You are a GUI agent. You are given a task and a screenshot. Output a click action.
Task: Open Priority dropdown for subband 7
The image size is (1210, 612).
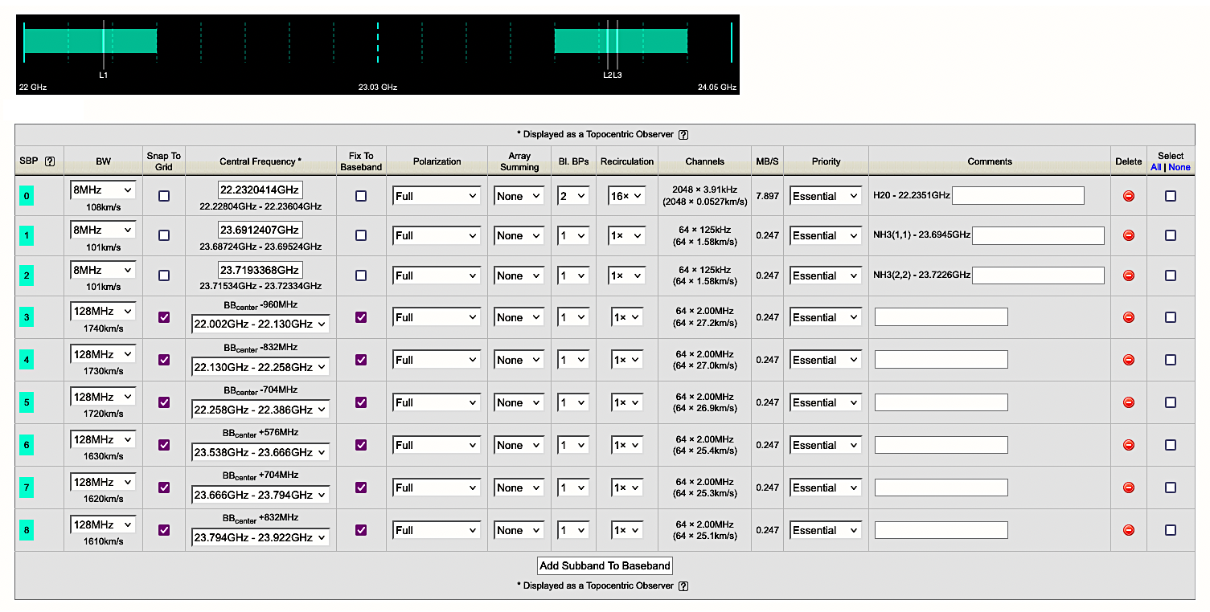826,488
